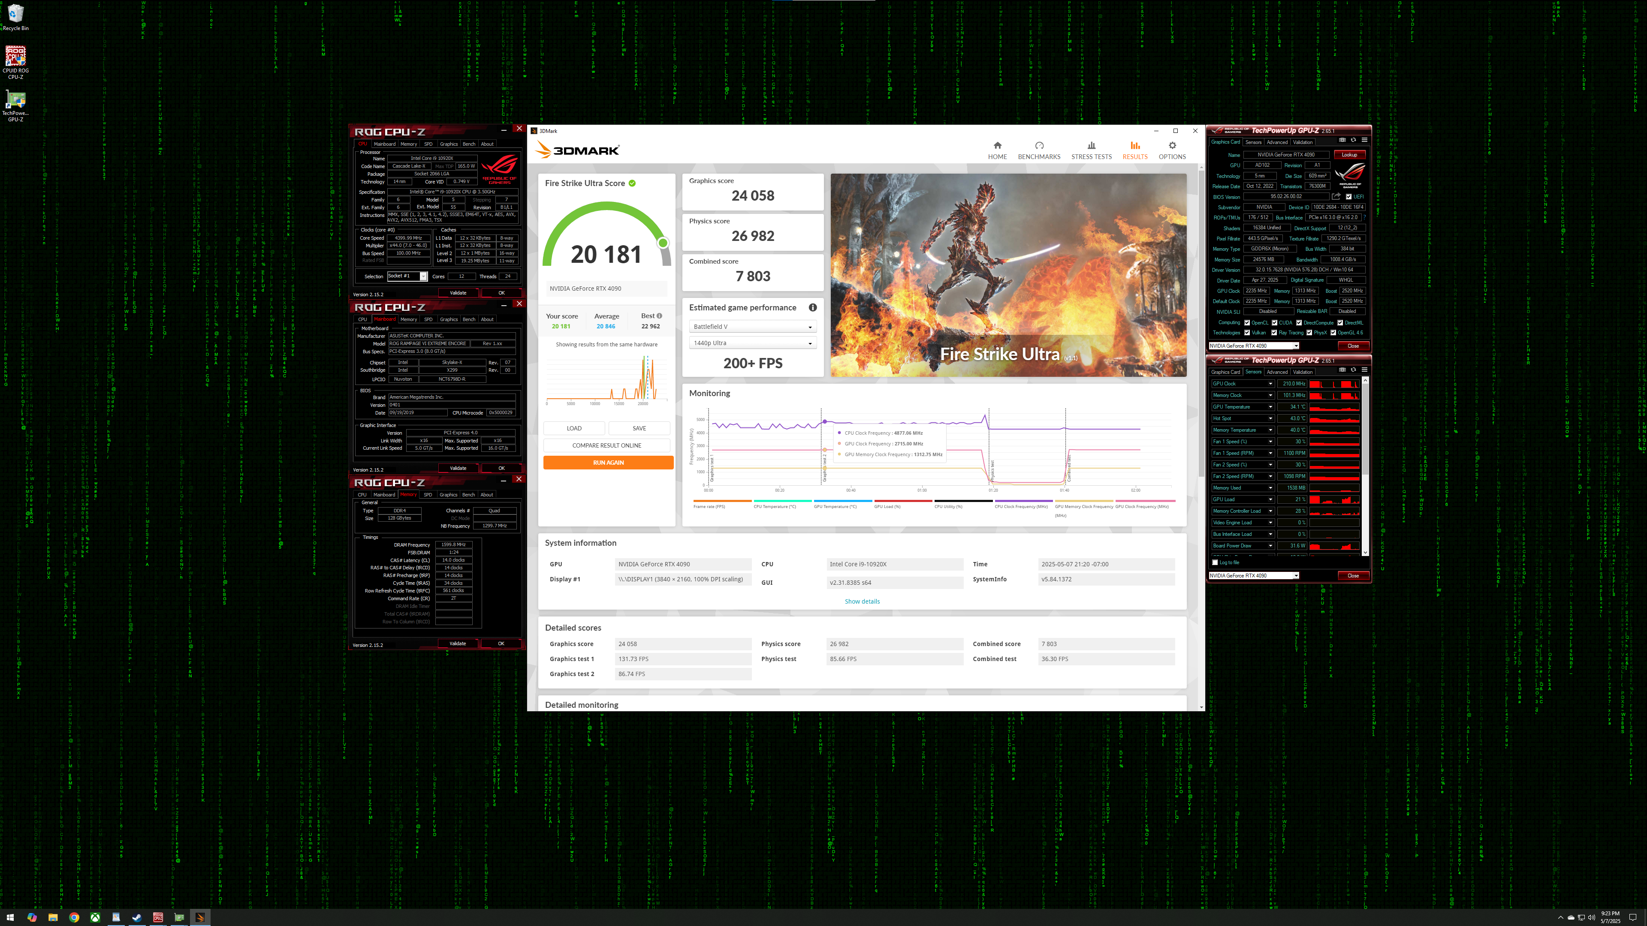This screenshot has height=926, width=1647.
Task: Toggle the CUDA checkbox in GPU-Z
Action: pyautogui.click(x=1274, y=323)
